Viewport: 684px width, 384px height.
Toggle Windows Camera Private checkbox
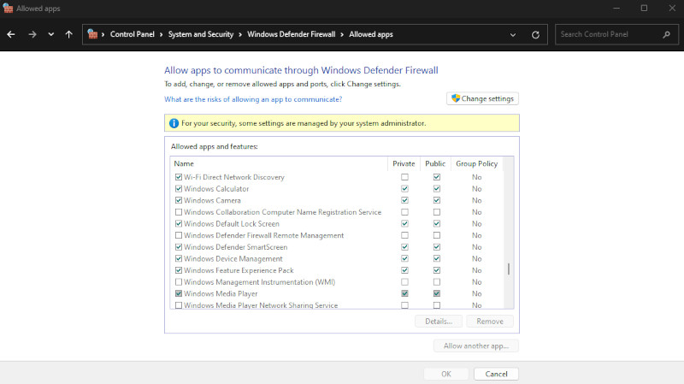click(404, 200)
